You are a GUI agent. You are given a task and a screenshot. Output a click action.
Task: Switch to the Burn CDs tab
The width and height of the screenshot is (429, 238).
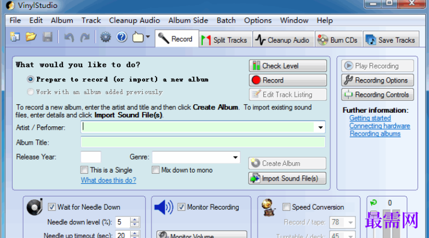(338, 40)
